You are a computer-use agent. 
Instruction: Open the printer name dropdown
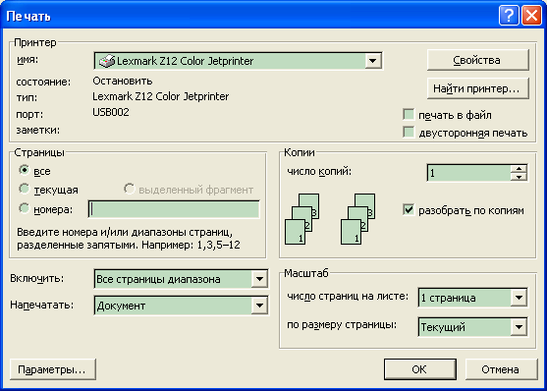pyautogui.click(x=372, y=61)
